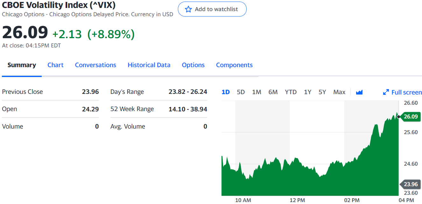
Task: Click the 10 AM axis label
Action: click(243, 200)
